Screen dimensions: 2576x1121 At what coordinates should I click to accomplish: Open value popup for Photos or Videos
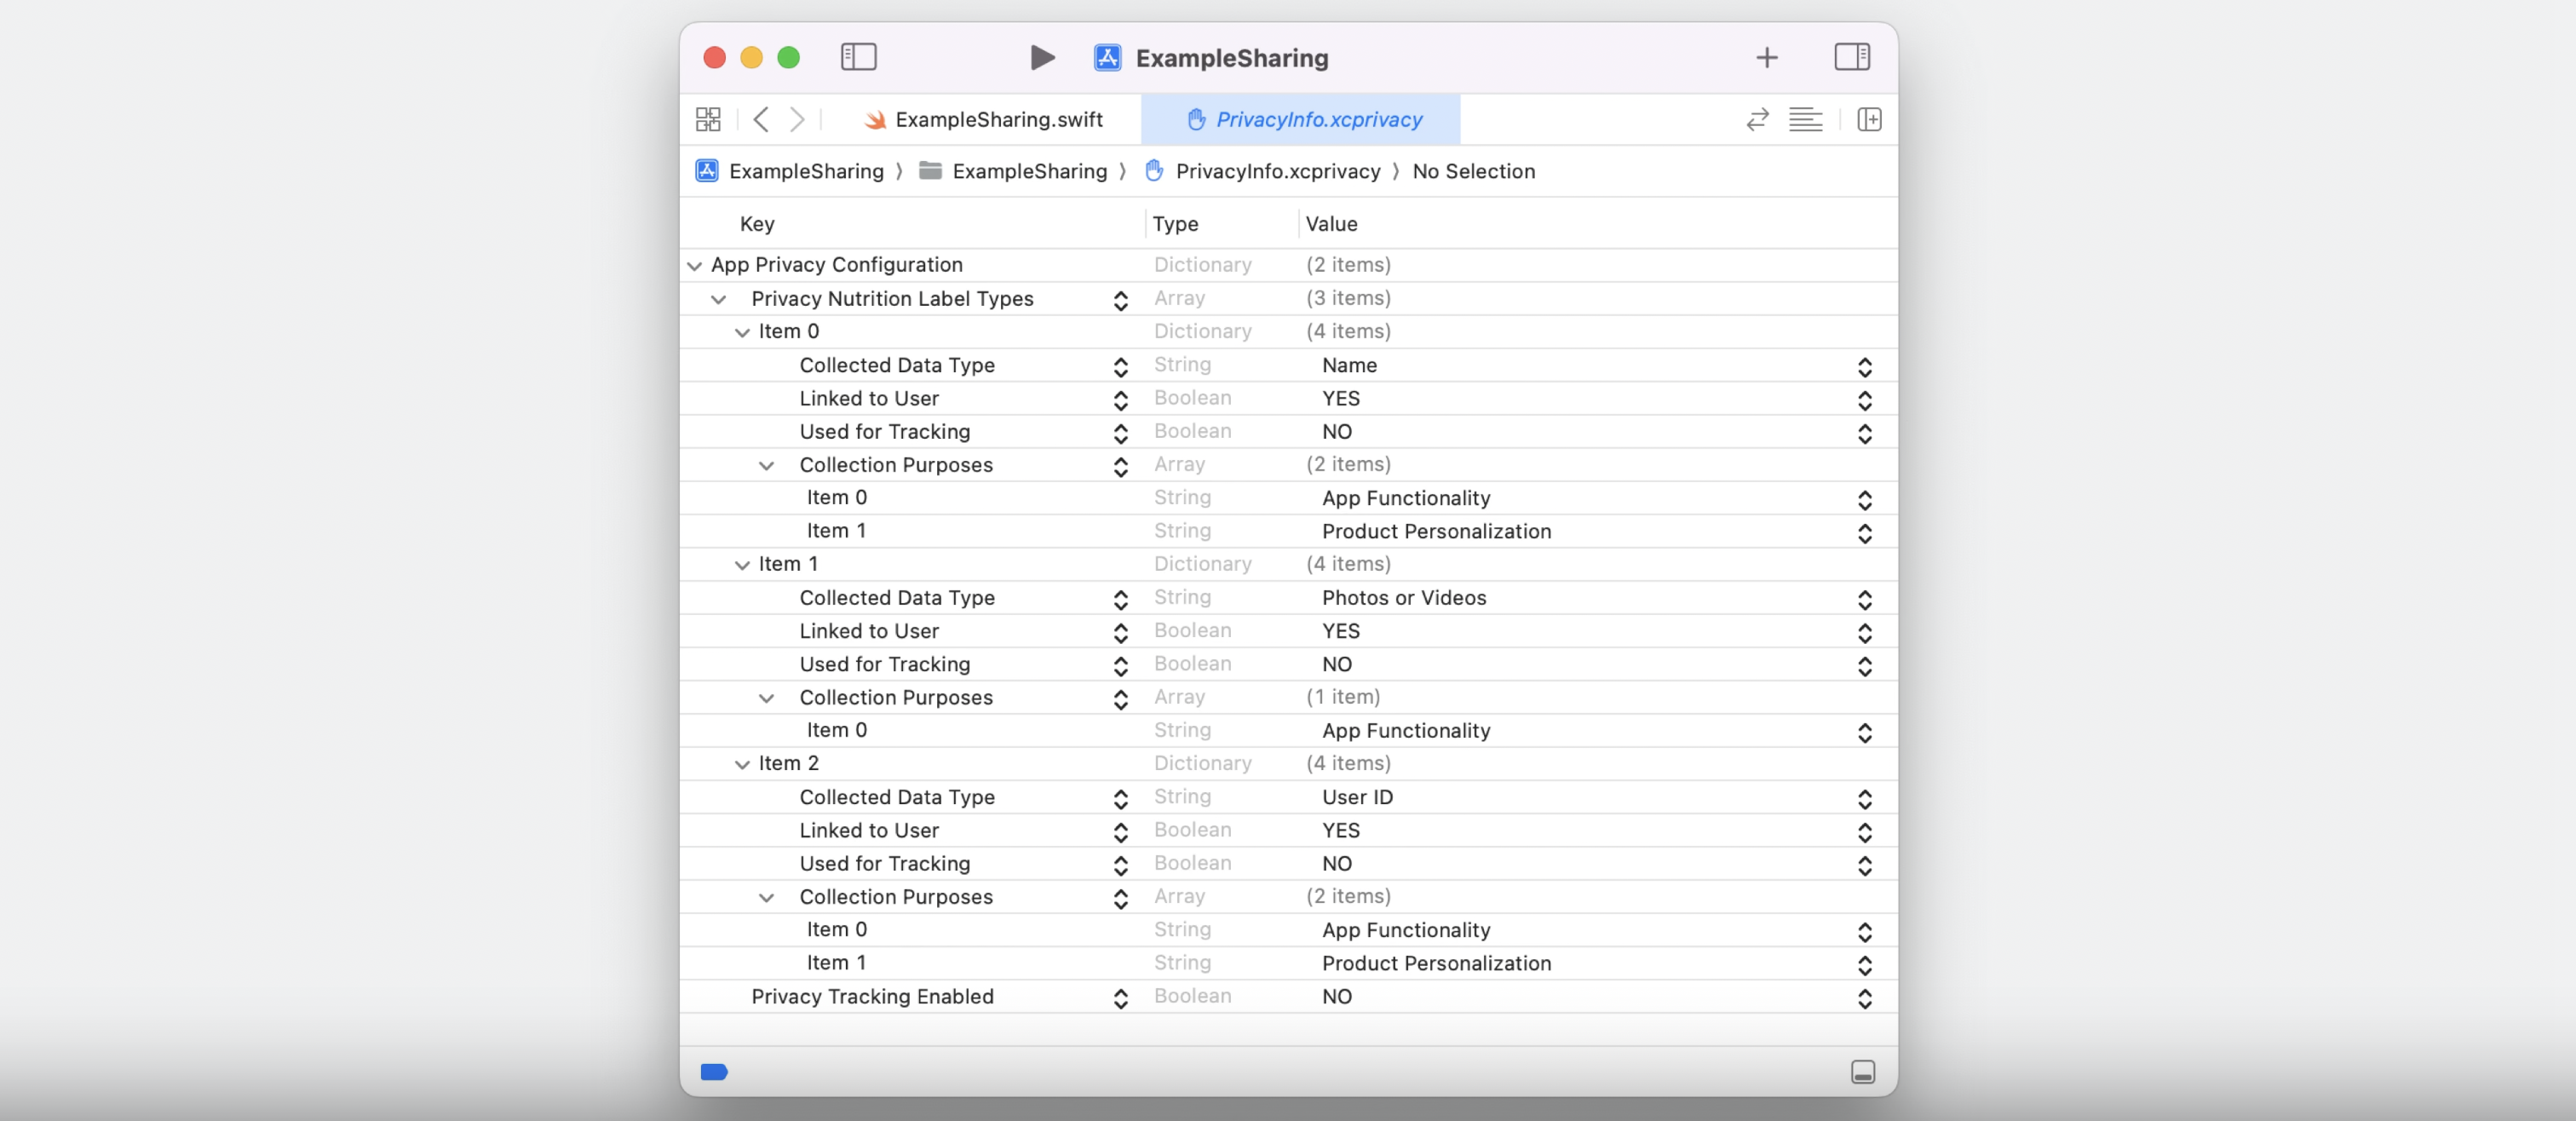click(x=1864, y=598)
